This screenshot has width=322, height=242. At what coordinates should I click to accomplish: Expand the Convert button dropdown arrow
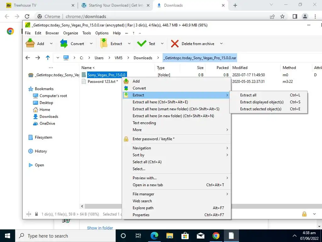click(x=91, y=43)
